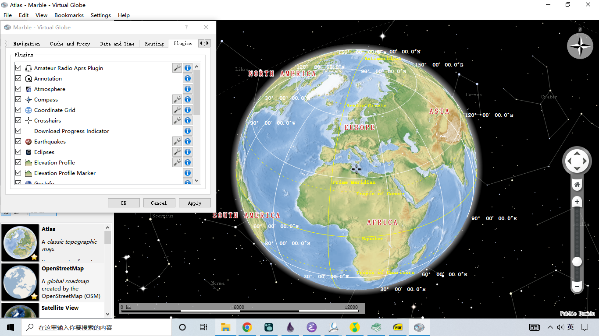Click the home button on navigation control
Viewport: 599px width, 336px height.
coord(577,185)
